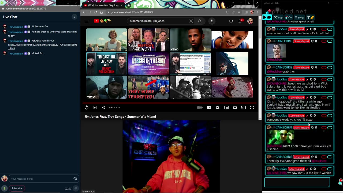The height and width of the screenshot is (193, 343).
Task: Open YouTube Create video menu
Action: point(231,21)
